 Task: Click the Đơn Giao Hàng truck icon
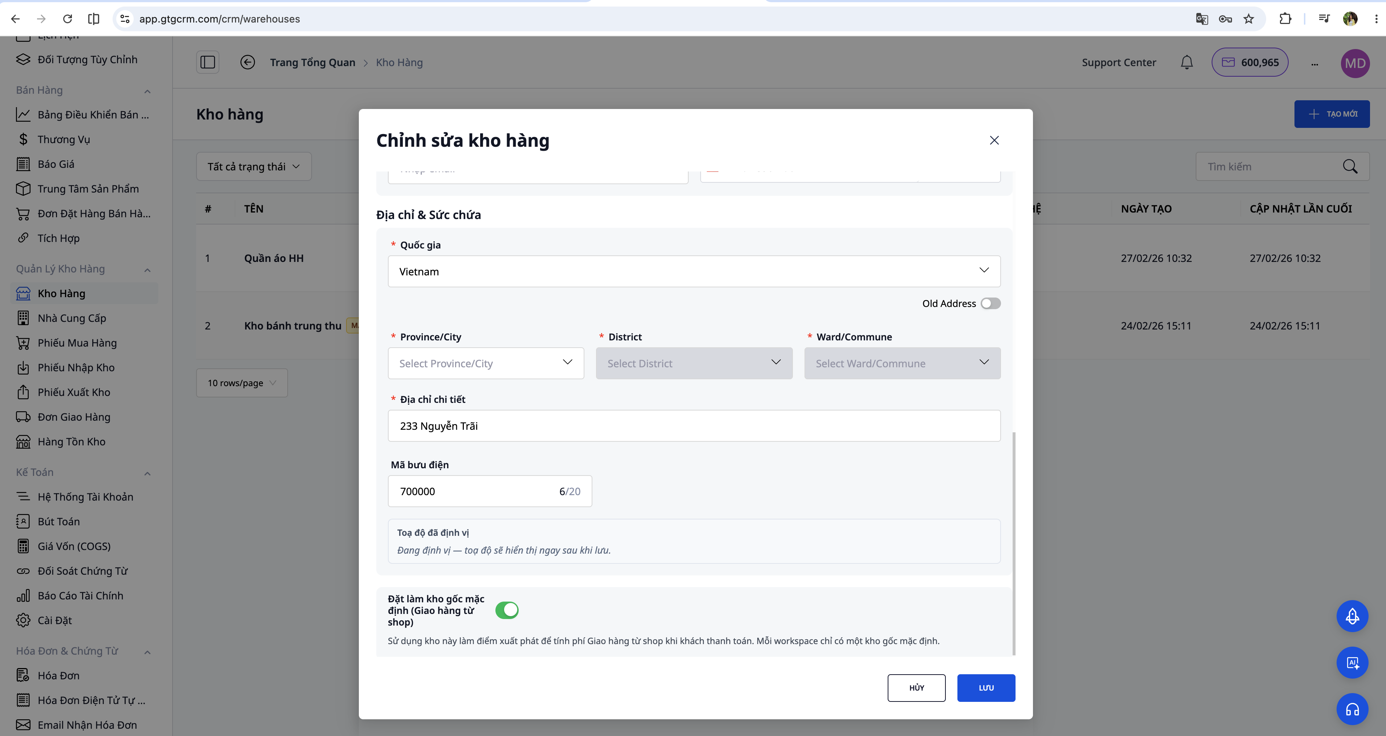pyautogui.click(x=23, y=417)
